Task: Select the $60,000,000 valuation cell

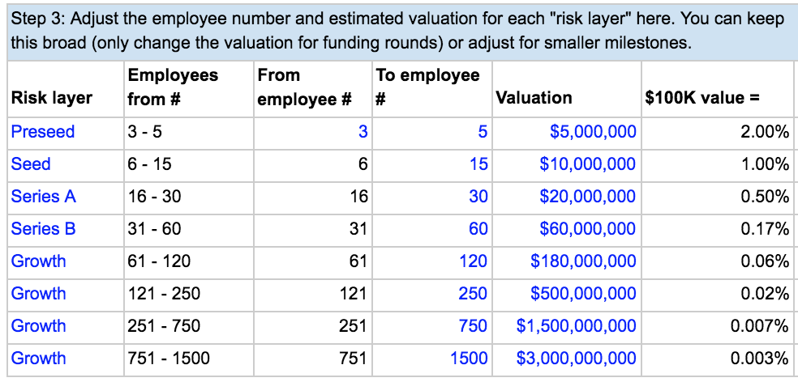Action: [566, 230]
